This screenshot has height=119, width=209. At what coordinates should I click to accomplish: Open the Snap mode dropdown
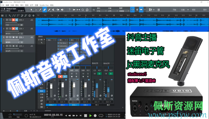tap(124, 11)
